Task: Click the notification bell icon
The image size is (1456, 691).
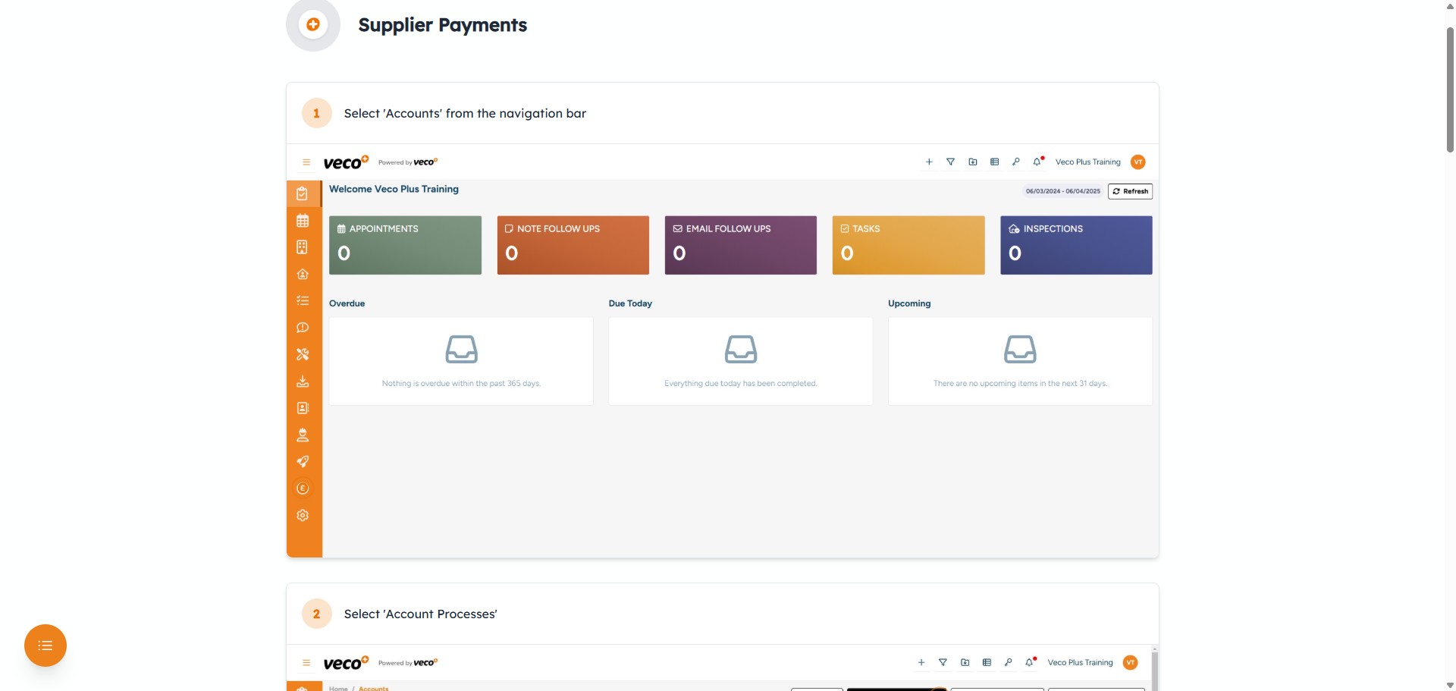Action: (x=1037, y=162)
